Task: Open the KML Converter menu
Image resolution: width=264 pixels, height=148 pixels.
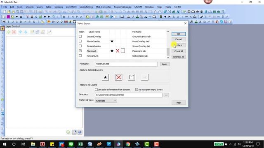Action: point(104,7)
